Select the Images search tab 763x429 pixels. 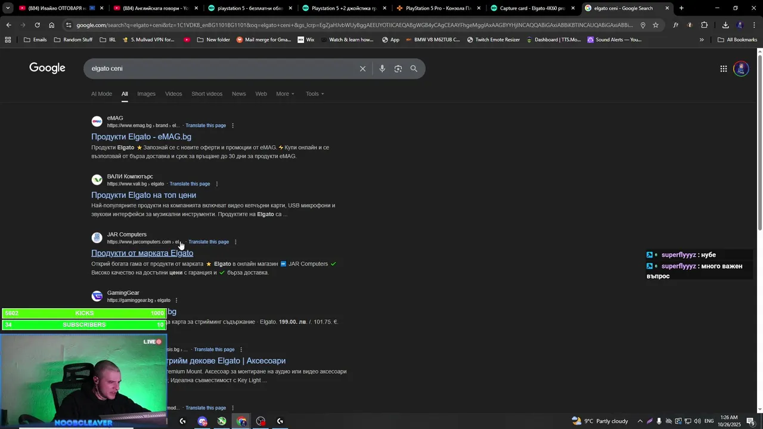click(x=146, y=94)
